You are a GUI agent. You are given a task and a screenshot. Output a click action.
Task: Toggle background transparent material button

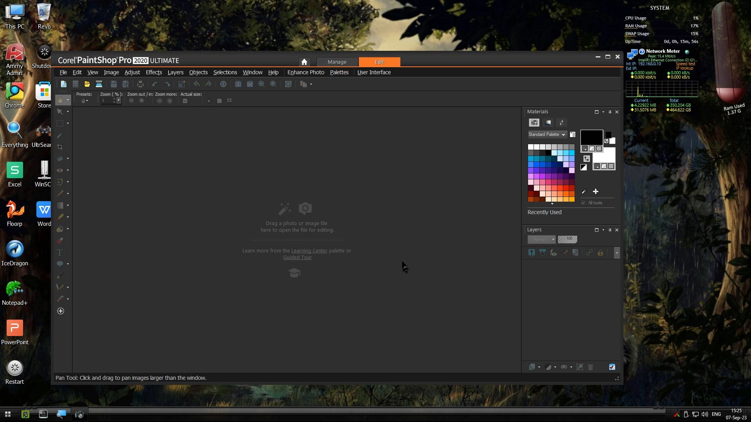[611, 166]
